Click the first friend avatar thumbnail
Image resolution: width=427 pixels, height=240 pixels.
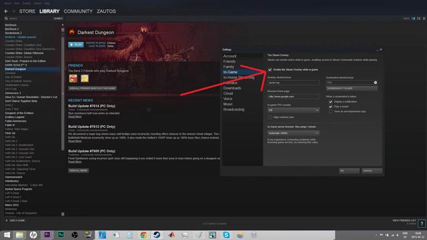pyautogui.click(x=73, y=79)
